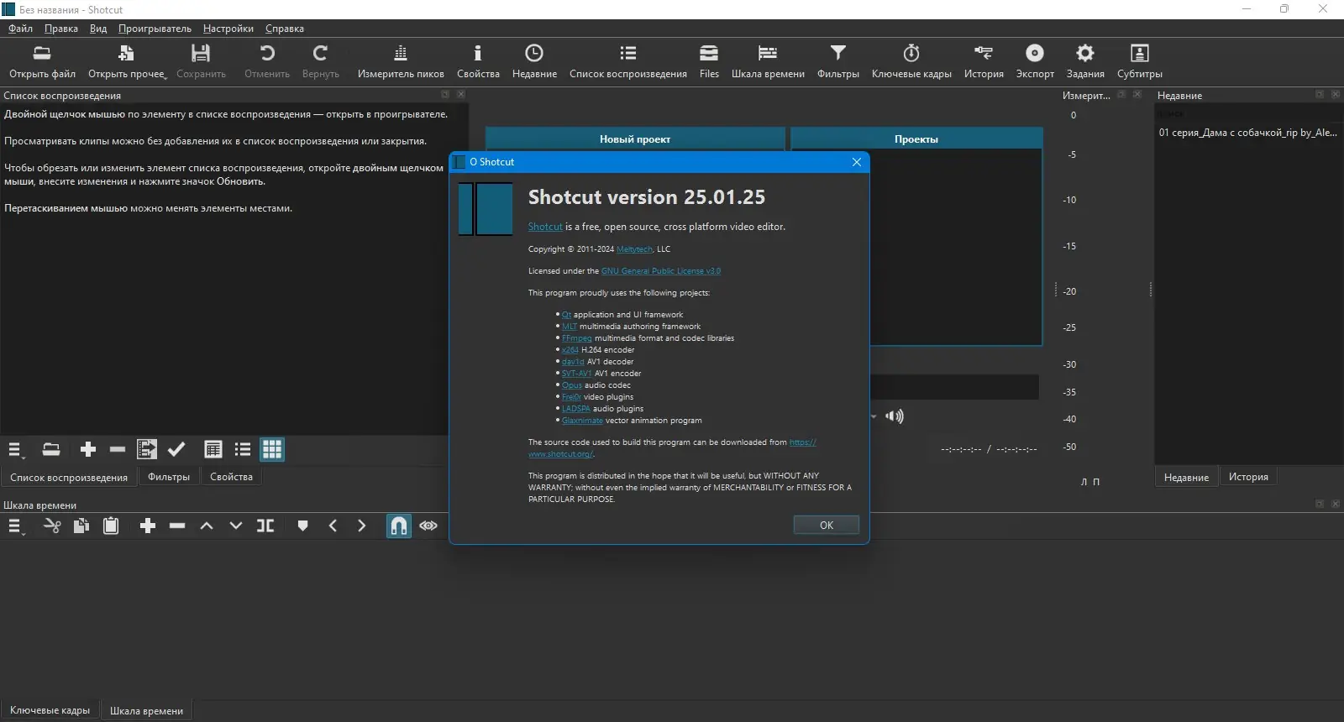
Task: Click the plus icon in the timeline toolbar
Action: 148,526
